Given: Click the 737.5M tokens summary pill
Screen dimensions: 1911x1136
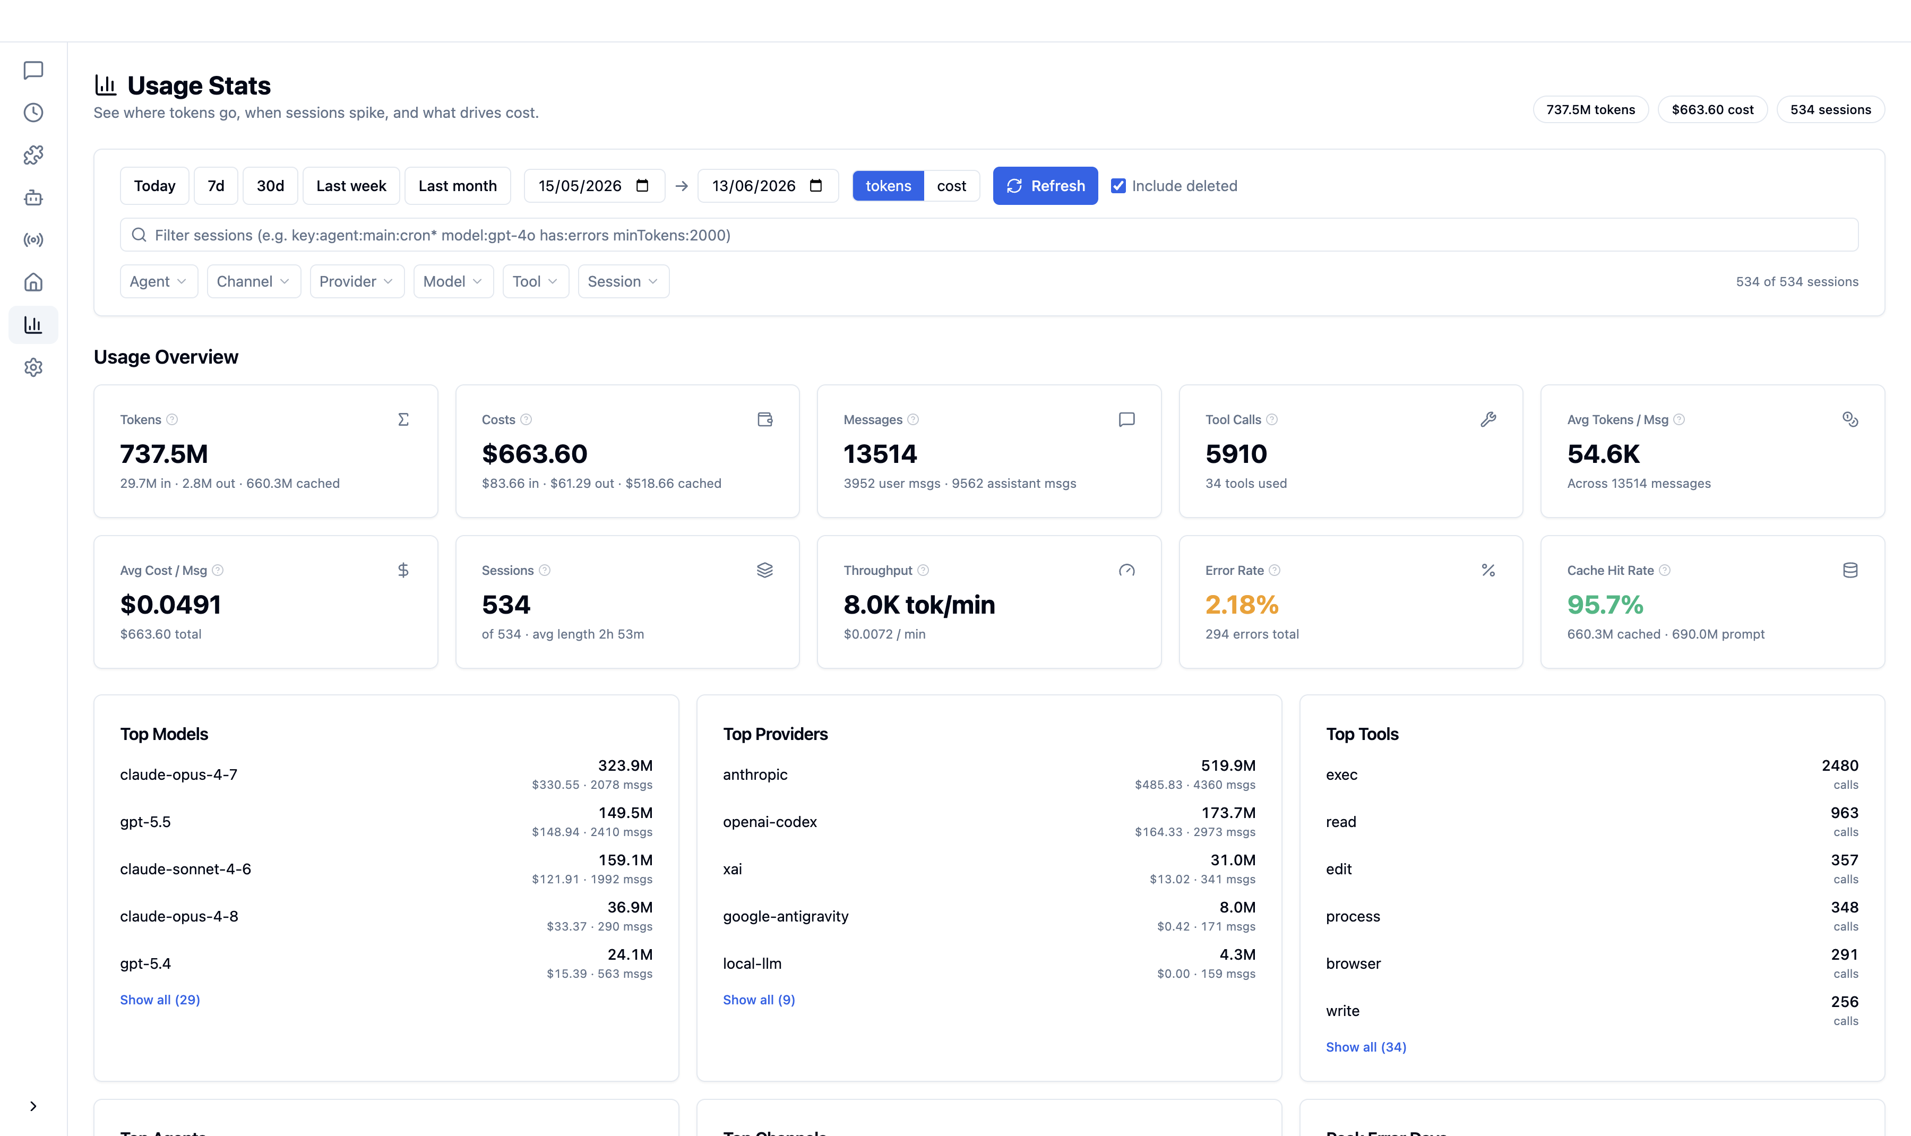Looking at the screenshot, I should (1590, 109).
